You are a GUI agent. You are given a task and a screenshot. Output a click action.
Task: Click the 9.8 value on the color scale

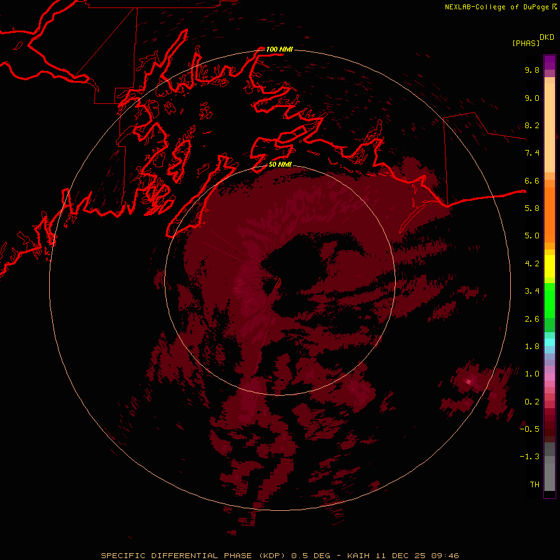coord(532,70)
